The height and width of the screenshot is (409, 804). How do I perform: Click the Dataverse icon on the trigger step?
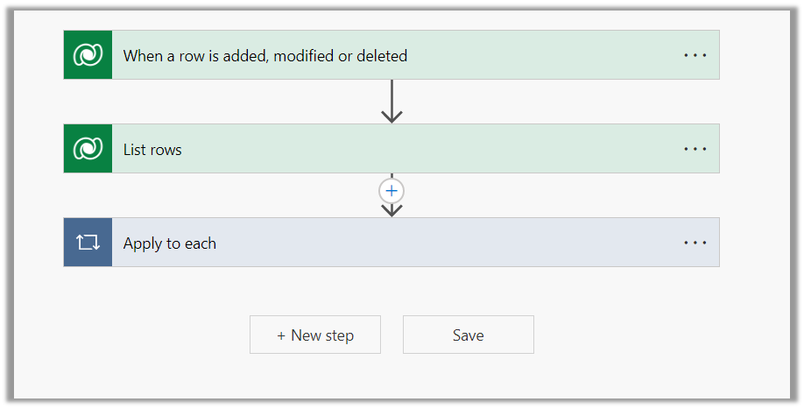click(x=88, y=55)
